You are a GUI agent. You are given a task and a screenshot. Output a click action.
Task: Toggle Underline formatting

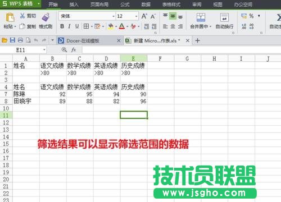tap(77, 26)
